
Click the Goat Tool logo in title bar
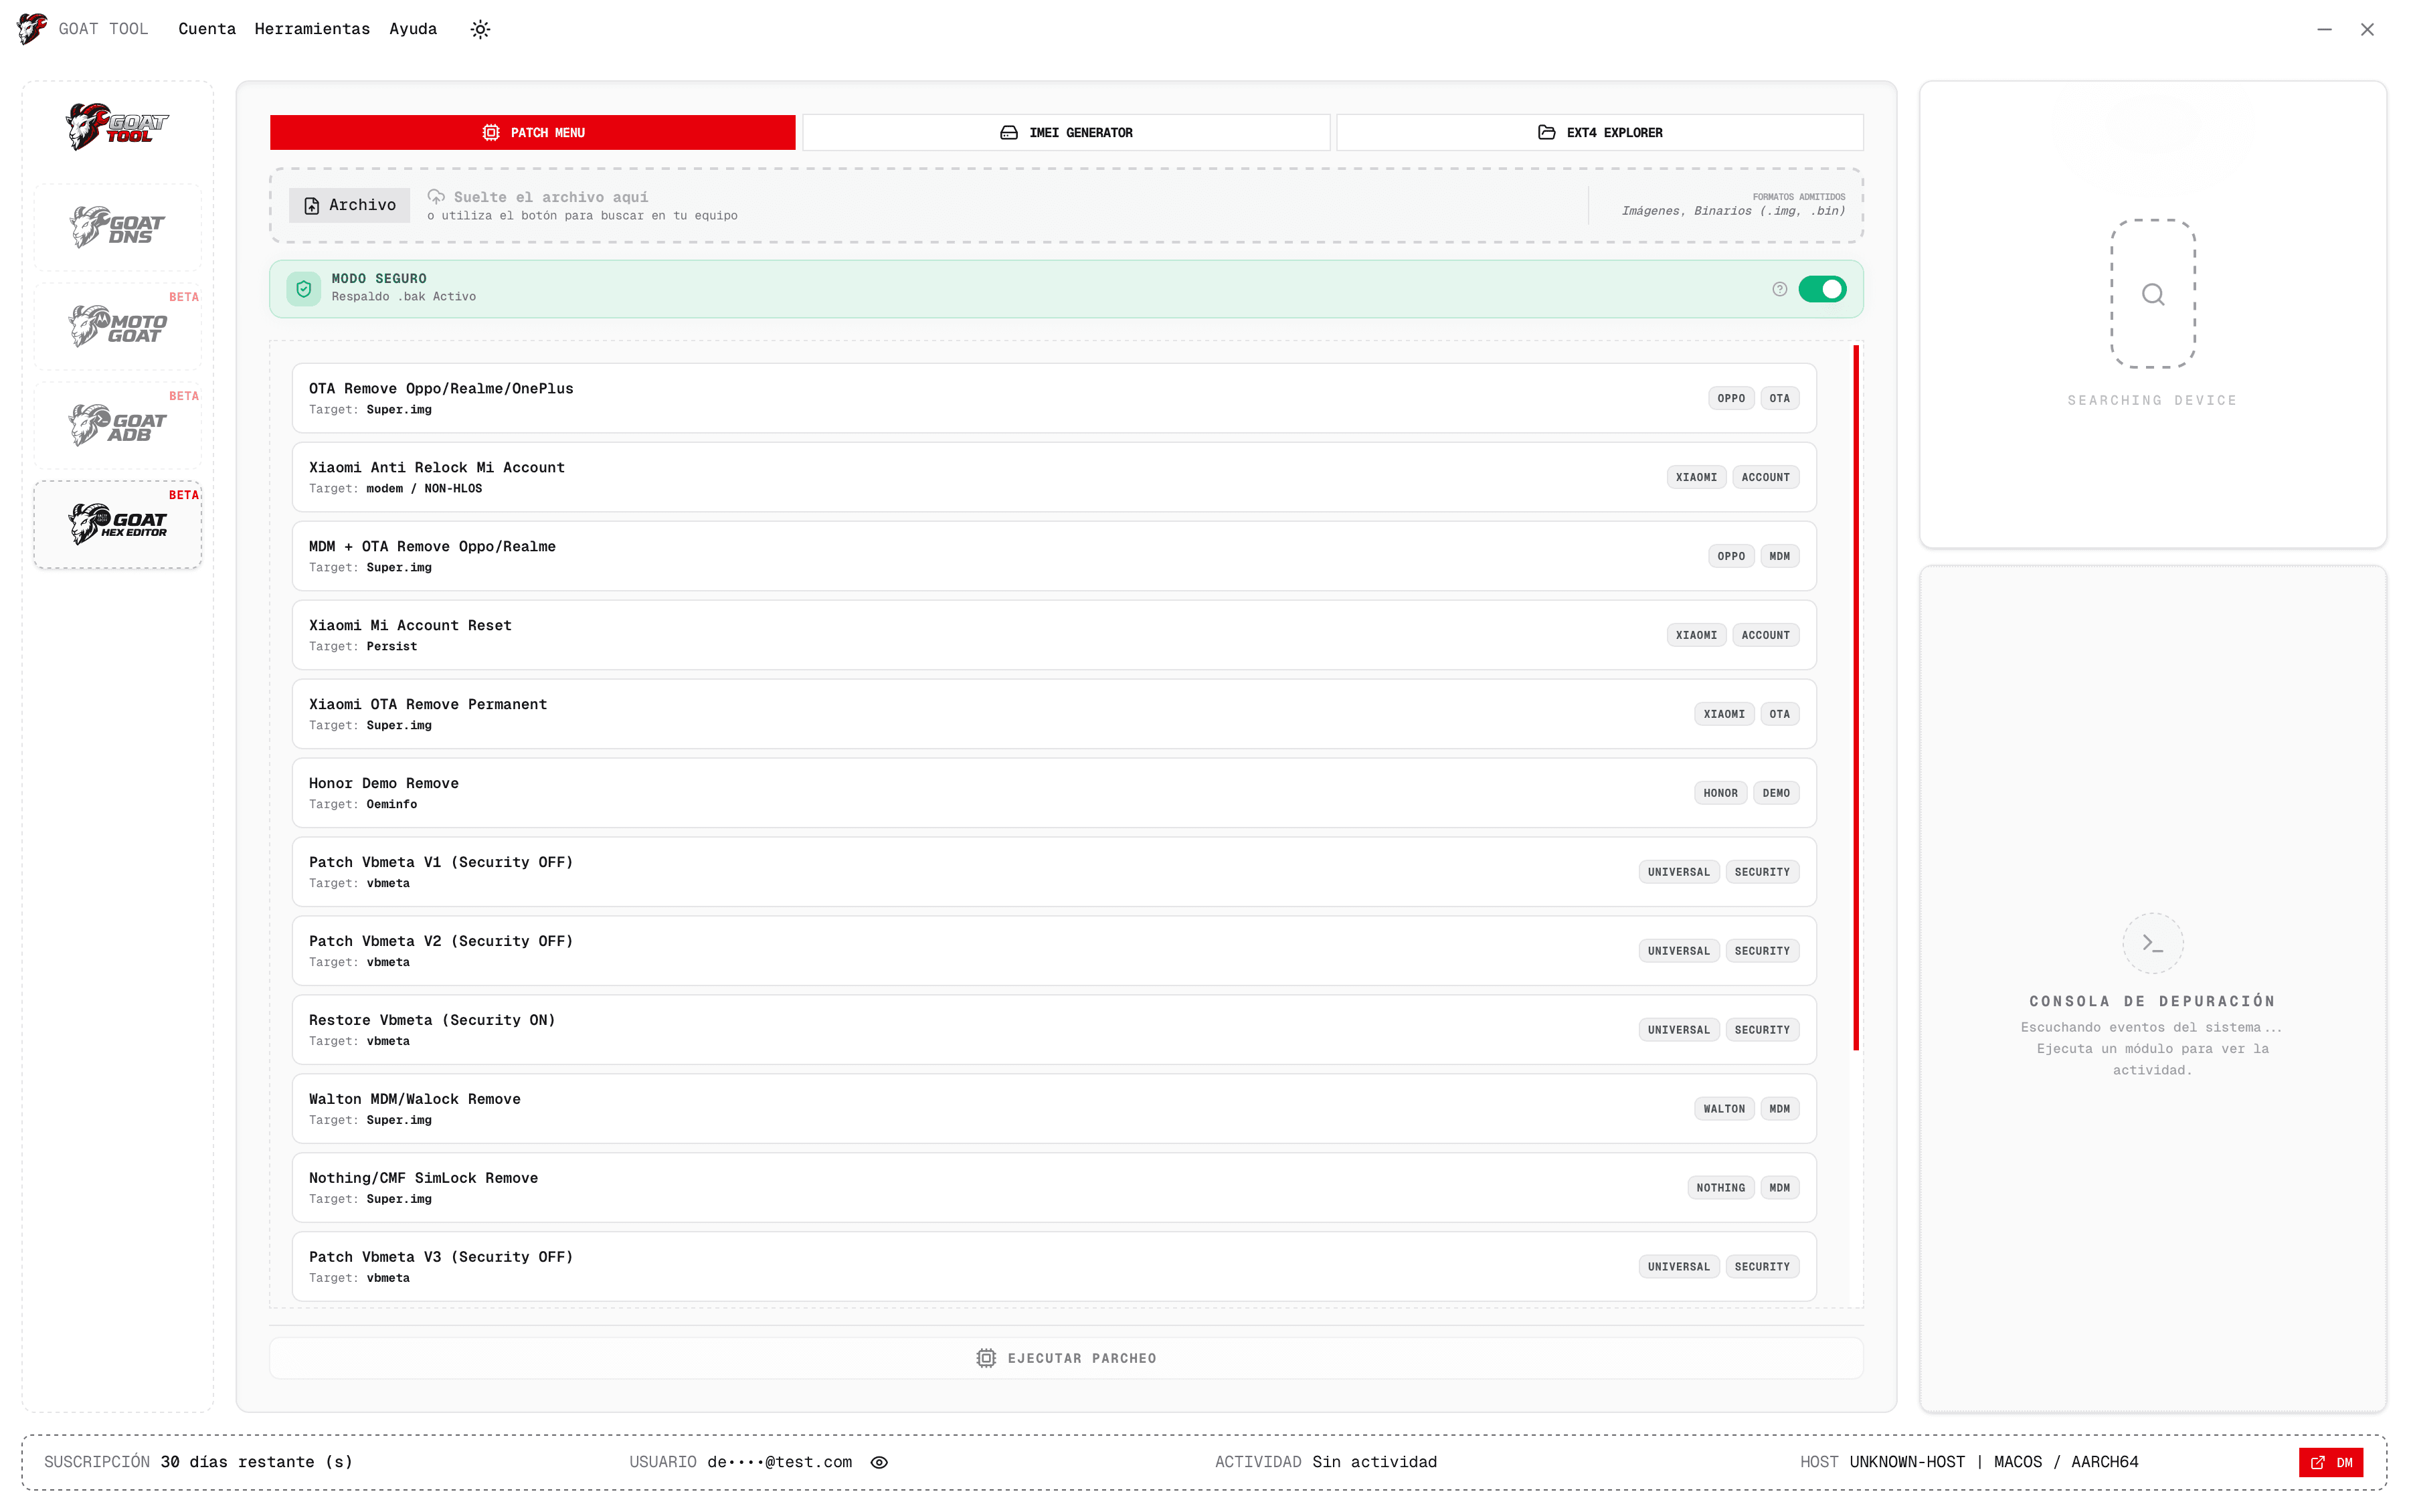[x=32, y=29]
